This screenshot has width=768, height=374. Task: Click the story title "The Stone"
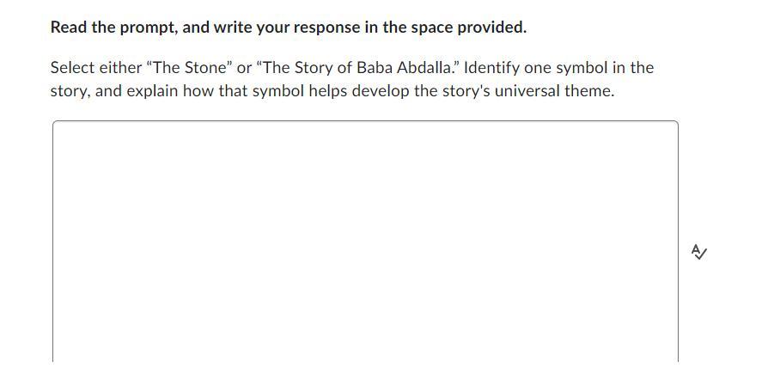[x=186, y=67]
